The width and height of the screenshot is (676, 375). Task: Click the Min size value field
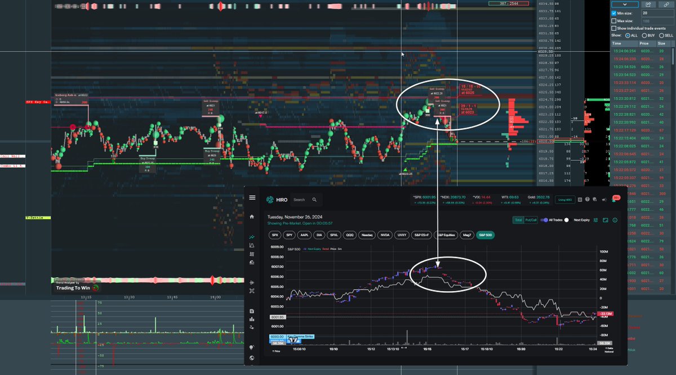pos(658,13)
